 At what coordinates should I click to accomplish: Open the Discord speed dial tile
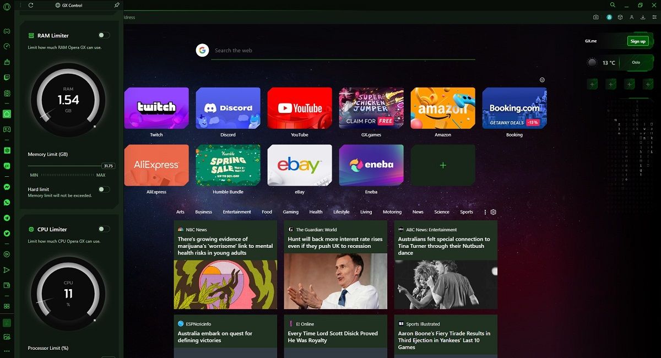(228, 108)
